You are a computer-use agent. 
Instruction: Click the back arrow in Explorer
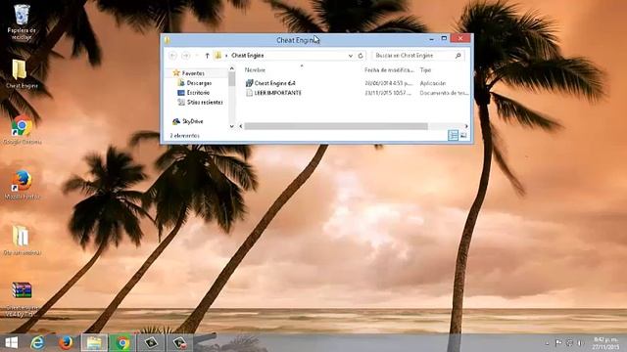172,56
